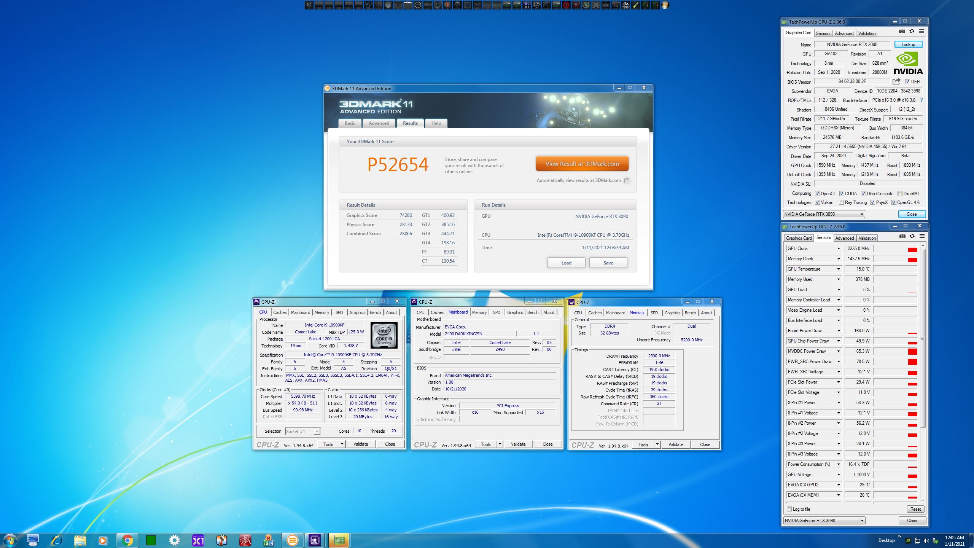
Task: Click the GPU-Z Lookup button
Action: point(908,45)
